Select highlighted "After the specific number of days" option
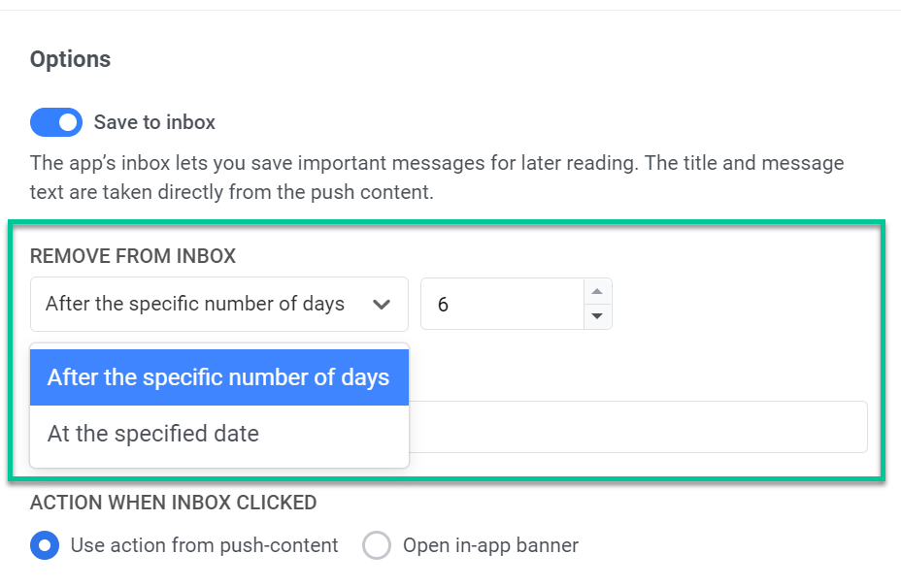 218,377
